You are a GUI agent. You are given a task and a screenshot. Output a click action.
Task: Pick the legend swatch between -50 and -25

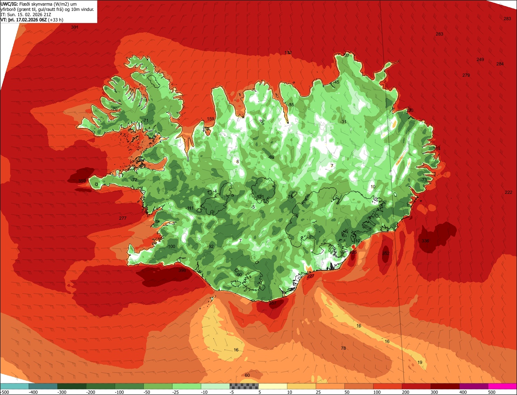[x=158, y=386]
